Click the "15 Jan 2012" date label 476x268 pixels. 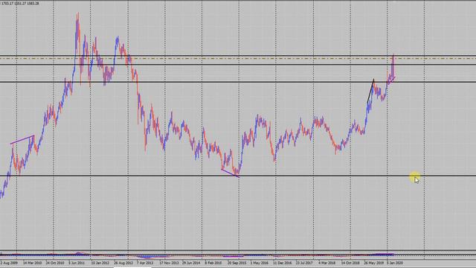tap(100, 263)
